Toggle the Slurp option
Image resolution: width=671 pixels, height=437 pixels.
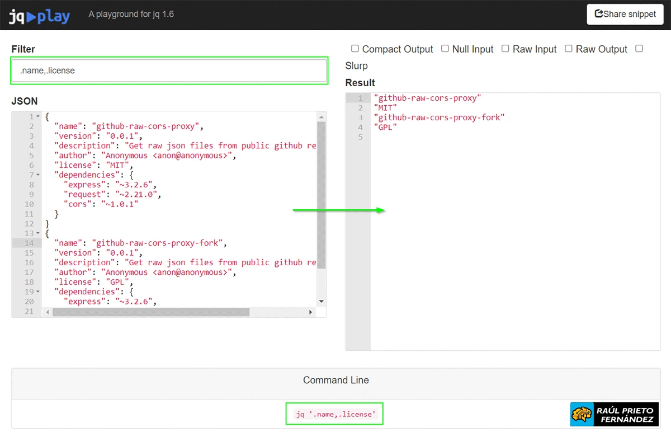tap(639, 49)
